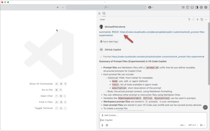Send the chat message
Image resolution: width=210 pixels, height=131 pixels.
(x=201, y=125)
